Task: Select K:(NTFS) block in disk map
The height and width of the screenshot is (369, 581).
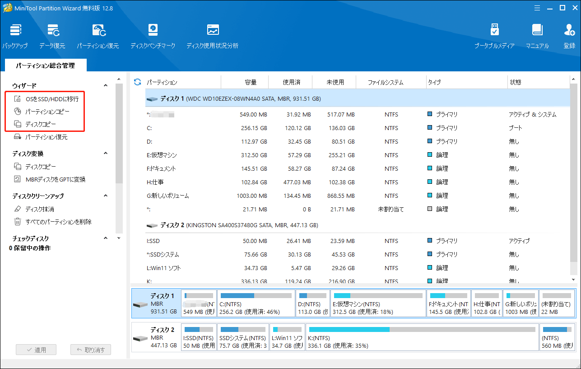Action: 422,337
